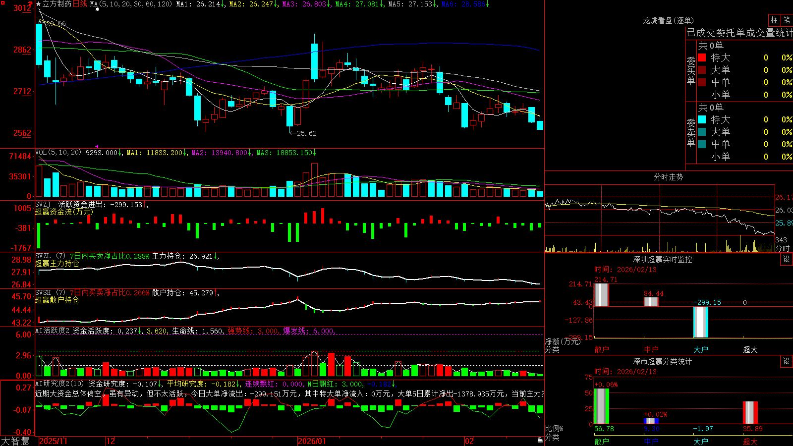Click the green 散户 56.78 bar in 分类统计
Image resolution: width=793 pixels, height=446 pixels.
point(601,406)
